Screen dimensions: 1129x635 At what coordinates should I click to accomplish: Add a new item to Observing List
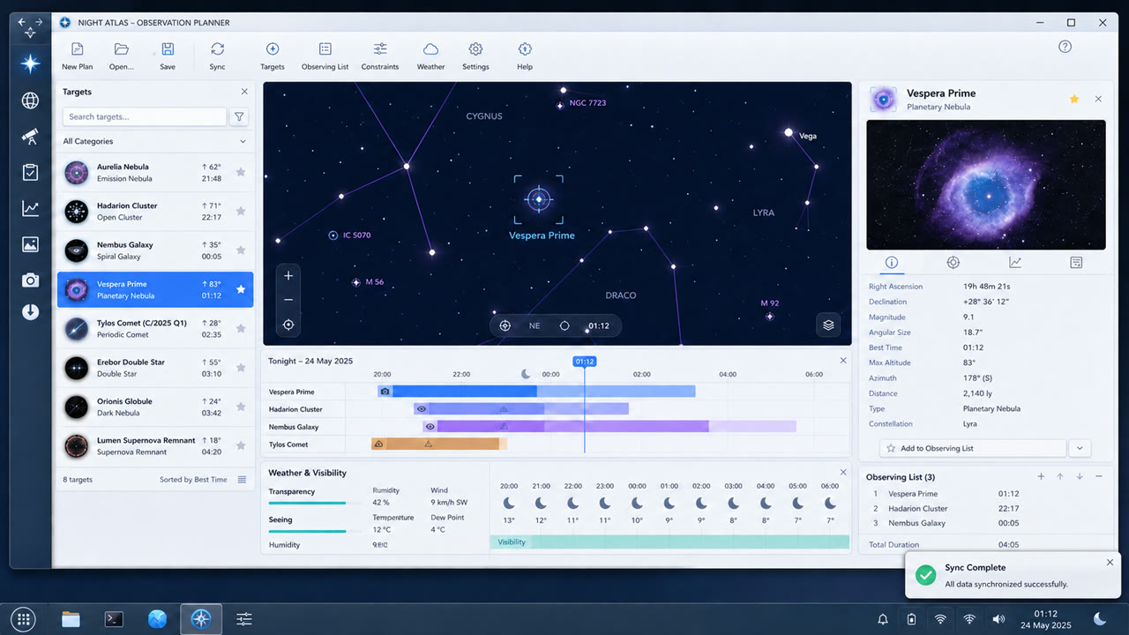1041,477
